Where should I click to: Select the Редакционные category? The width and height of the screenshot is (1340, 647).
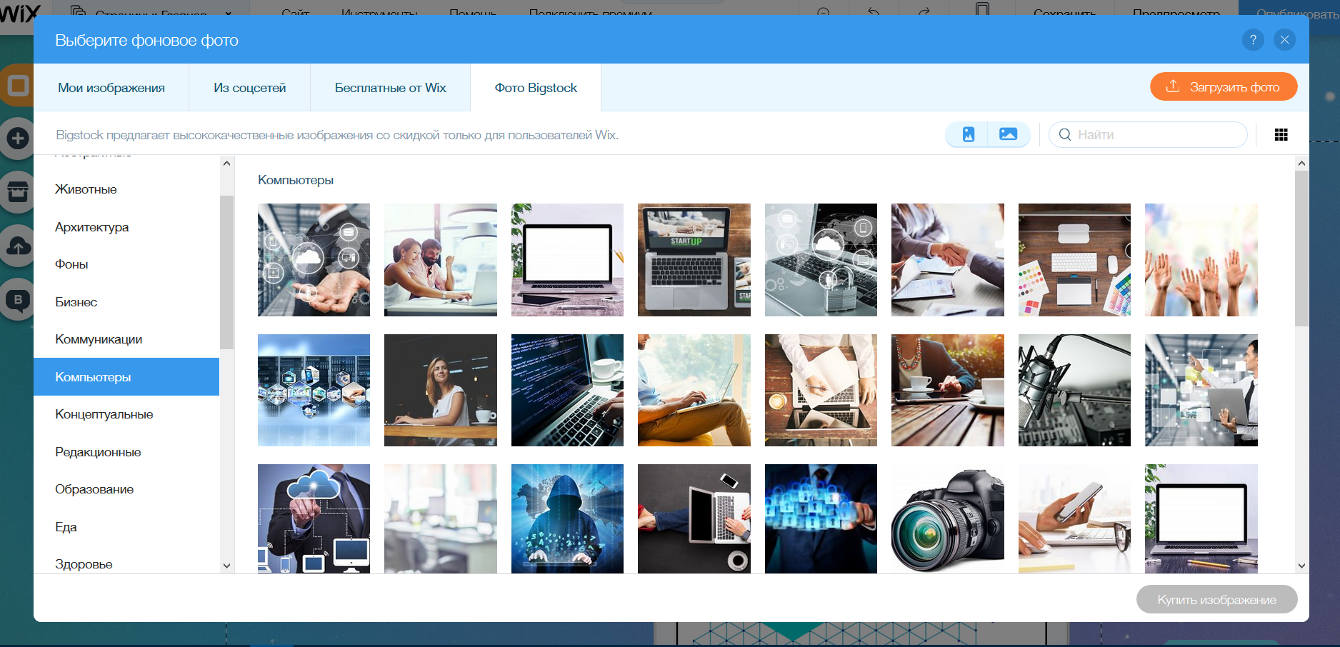pyautogui.click(x=126, y=452)
